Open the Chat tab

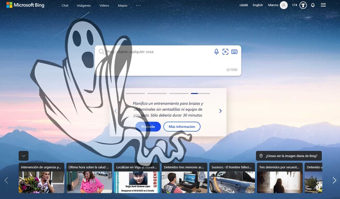point(65,5)
